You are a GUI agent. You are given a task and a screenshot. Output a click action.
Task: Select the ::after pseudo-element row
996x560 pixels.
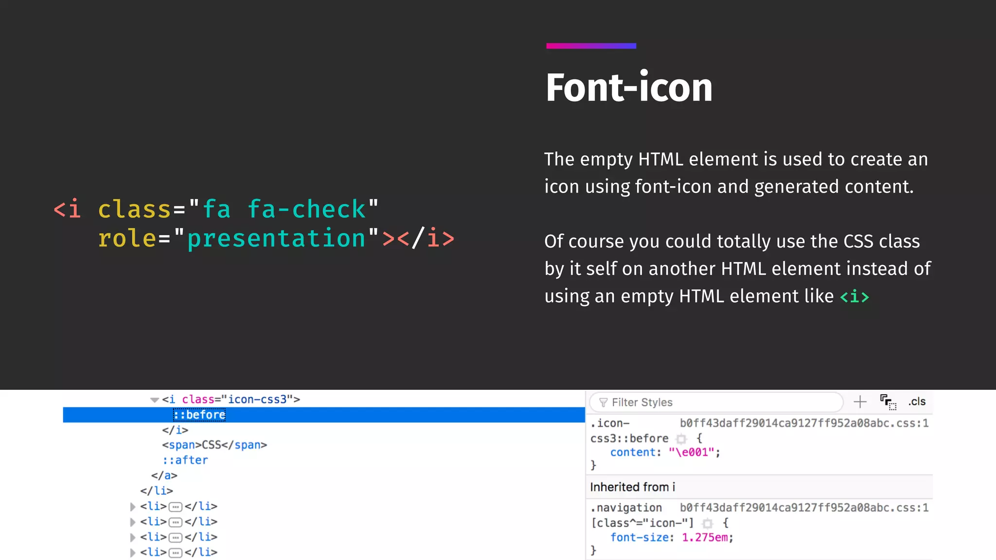click(185, 460)
